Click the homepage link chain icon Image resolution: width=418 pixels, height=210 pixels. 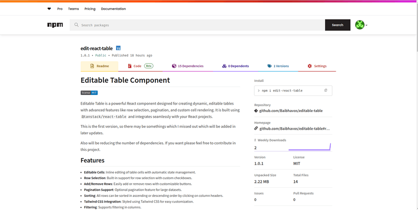[256, 128]
